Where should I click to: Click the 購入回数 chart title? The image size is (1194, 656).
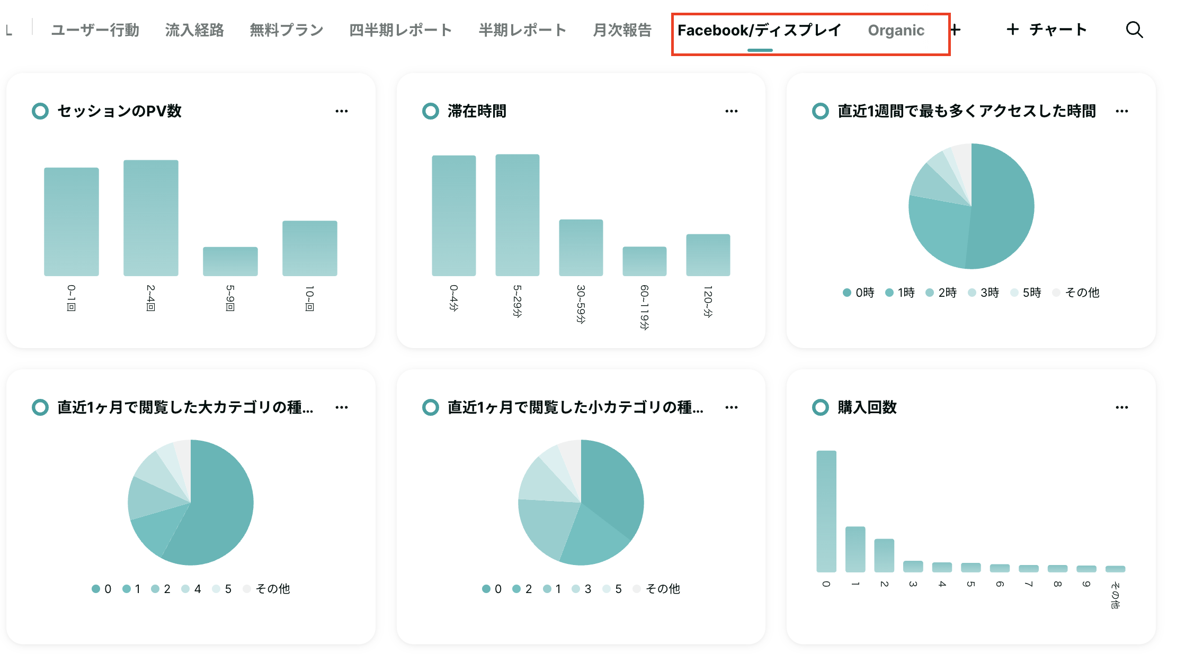(867, 407)
